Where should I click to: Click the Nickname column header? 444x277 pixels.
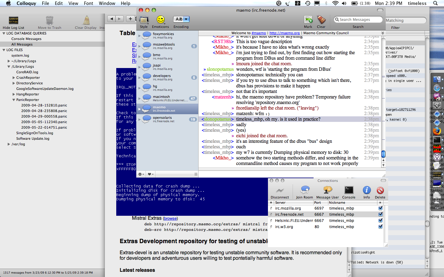[x=352, y=203]
